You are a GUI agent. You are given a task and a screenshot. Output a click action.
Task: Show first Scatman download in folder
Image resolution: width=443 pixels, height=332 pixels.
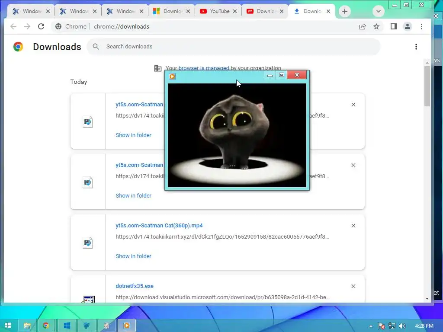[133, 135]
